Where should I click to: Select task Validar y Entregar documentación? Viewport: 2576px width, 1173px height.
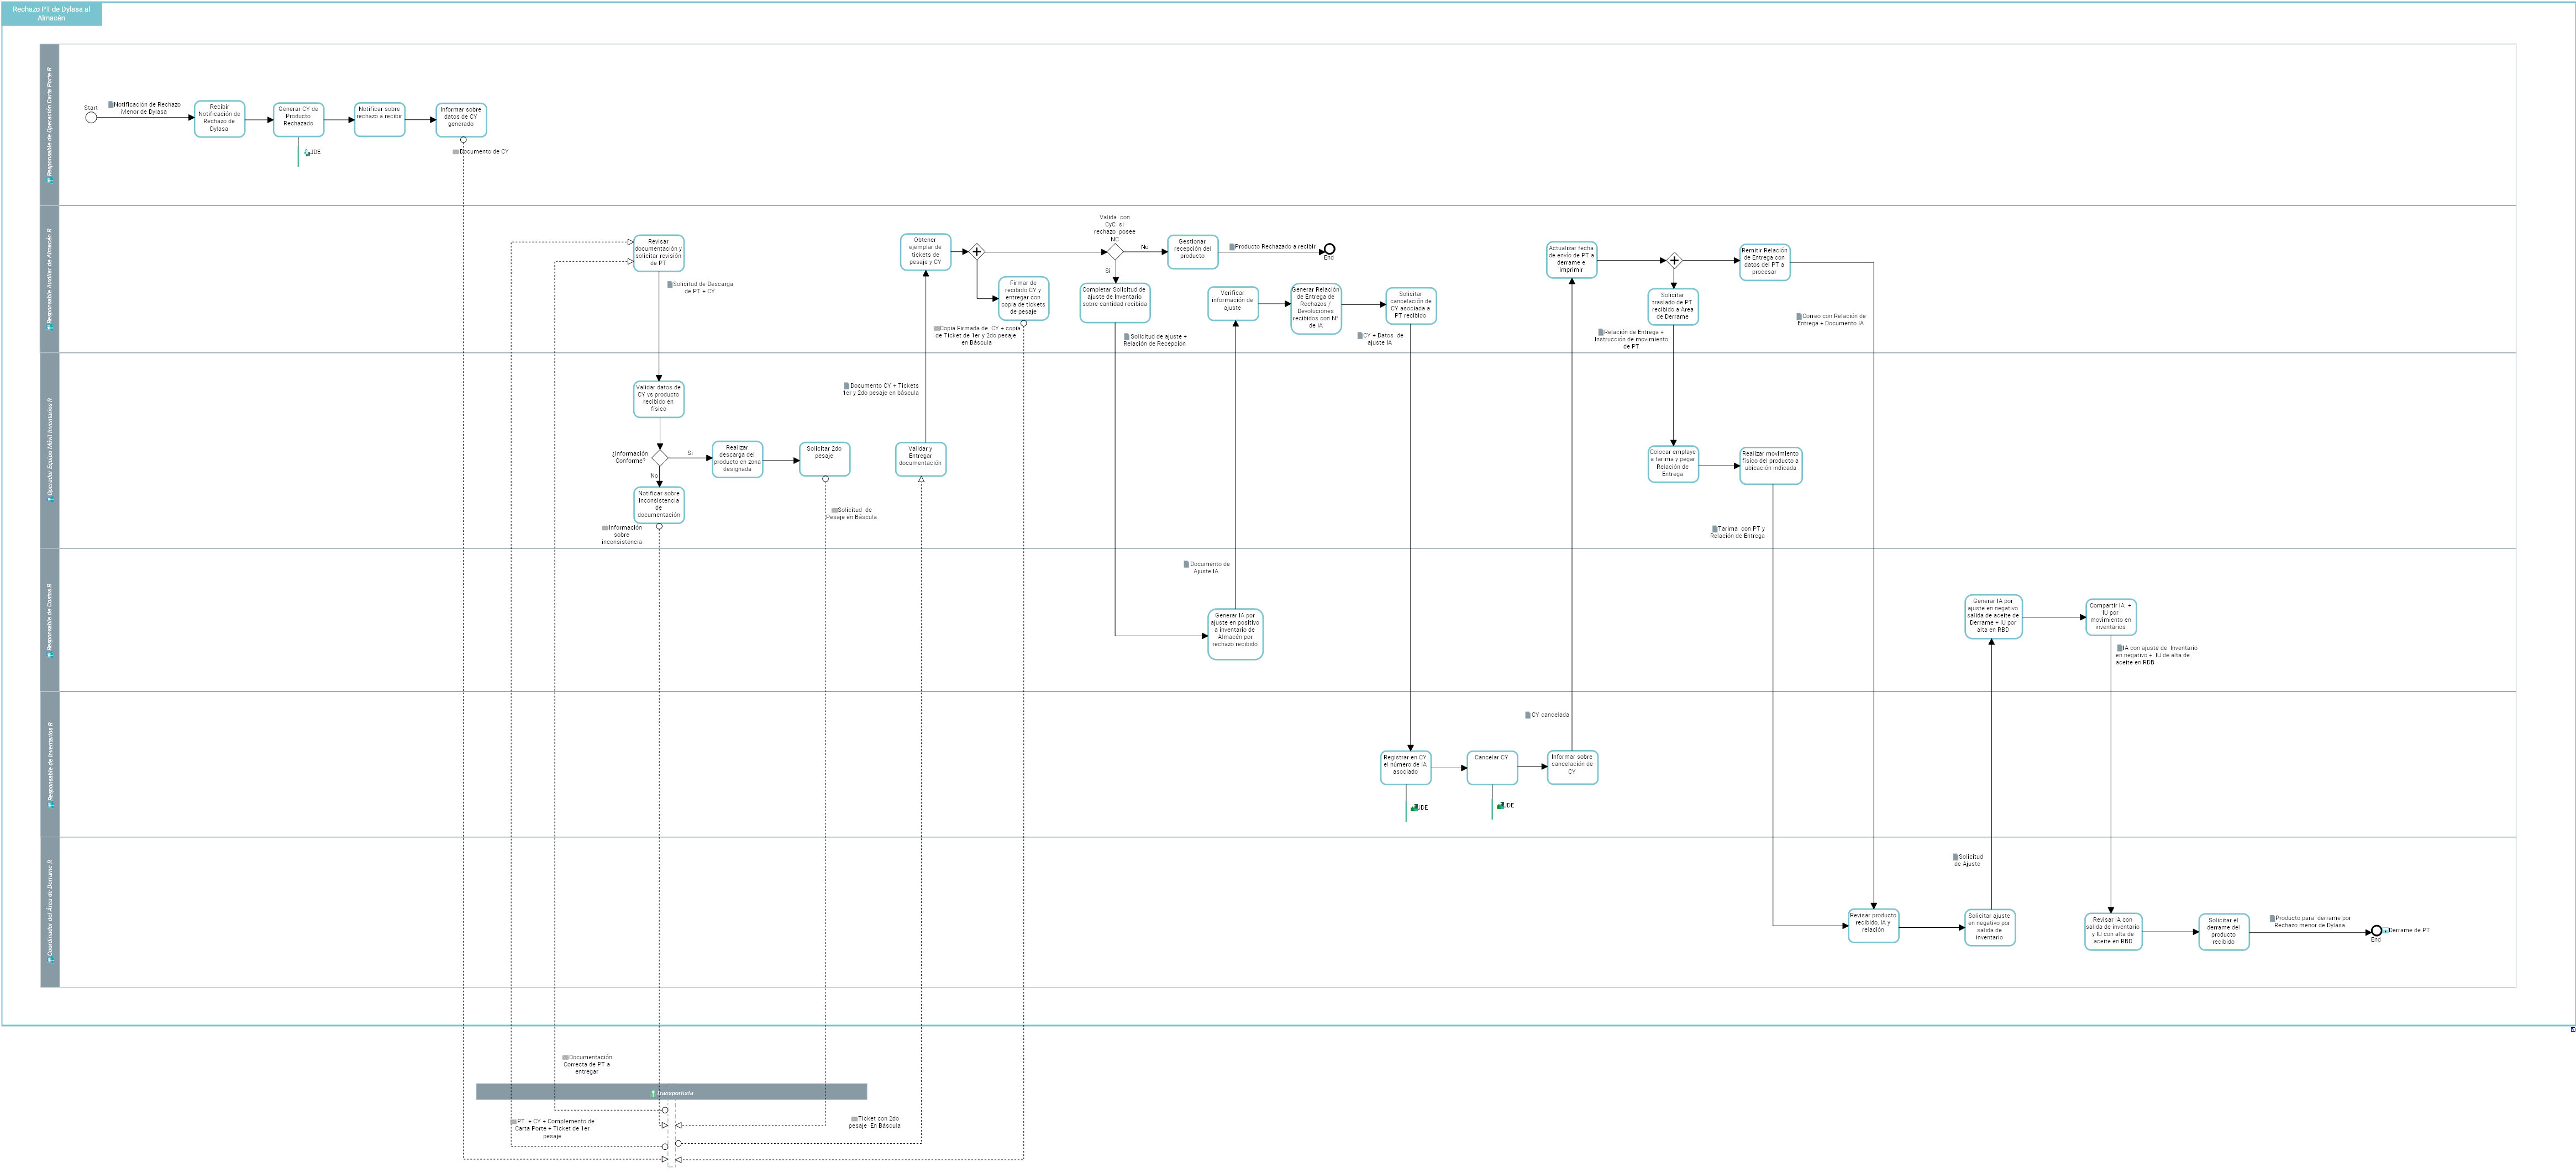point(920,458)
